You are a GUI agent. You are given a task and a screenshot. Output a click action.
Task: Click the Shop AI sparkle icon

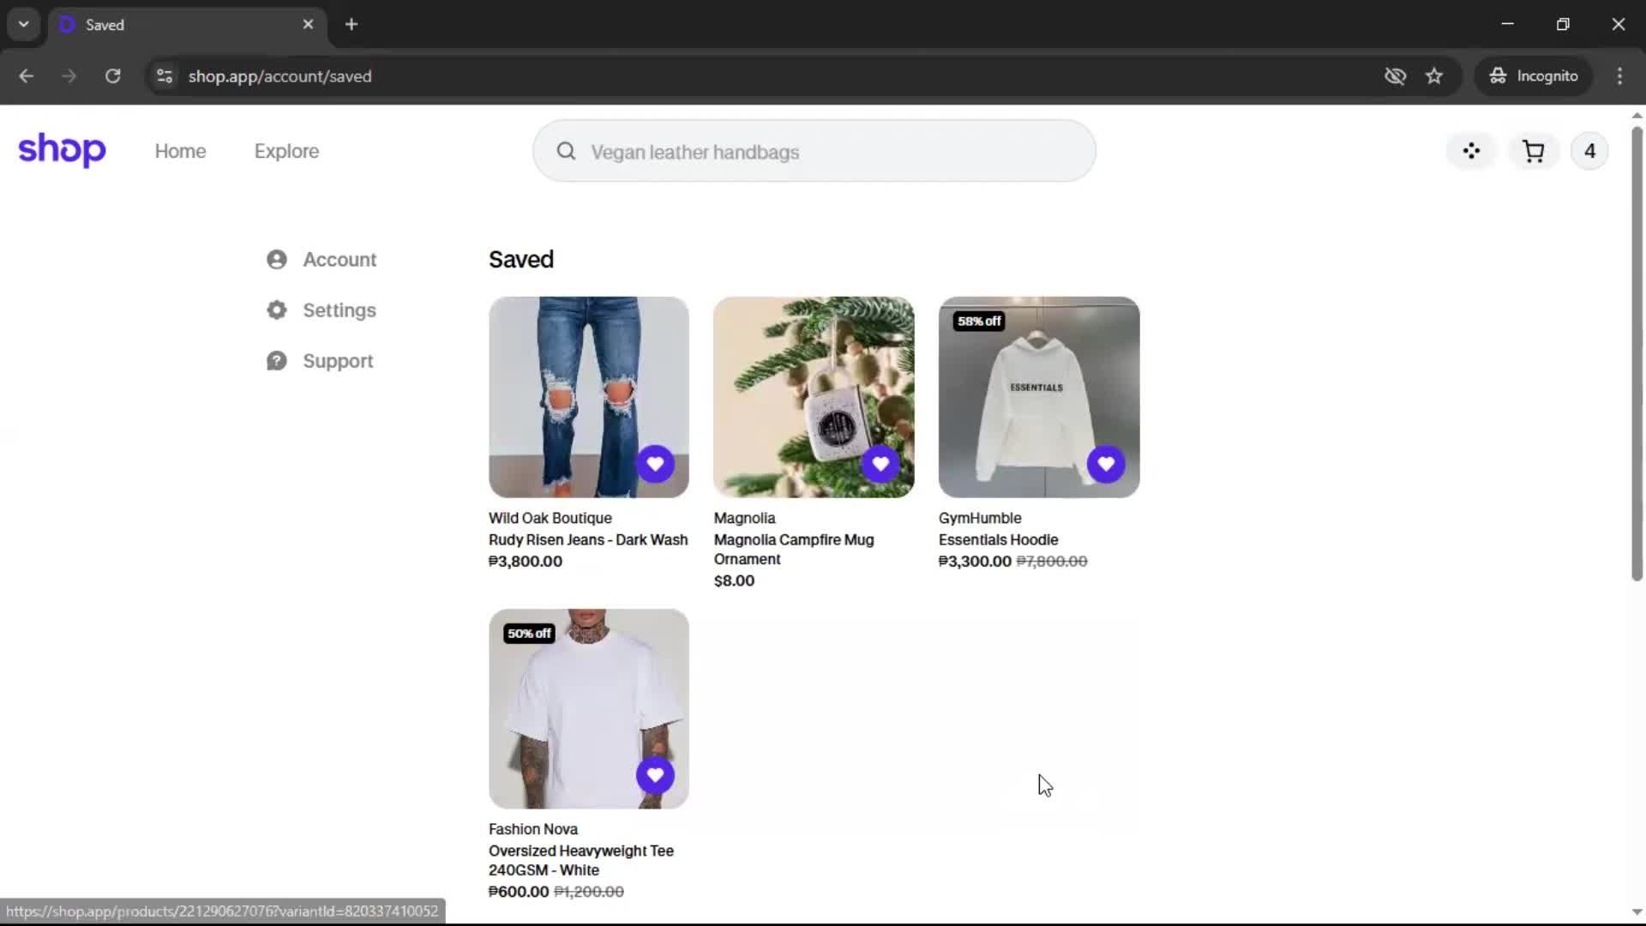[1471, 152]
